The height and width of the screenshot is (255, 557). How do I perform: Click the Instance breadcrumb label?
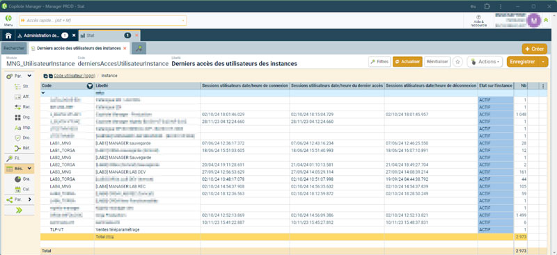click(109, 76)
